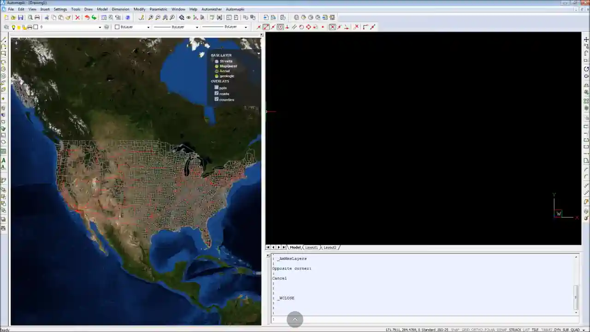Viewport: 590px width, 332px height.
Task: Select the Streets base layer radio
Action: pos(217,61)
